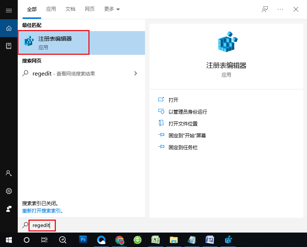Open the hamburger menu icon

click(9, 10)
